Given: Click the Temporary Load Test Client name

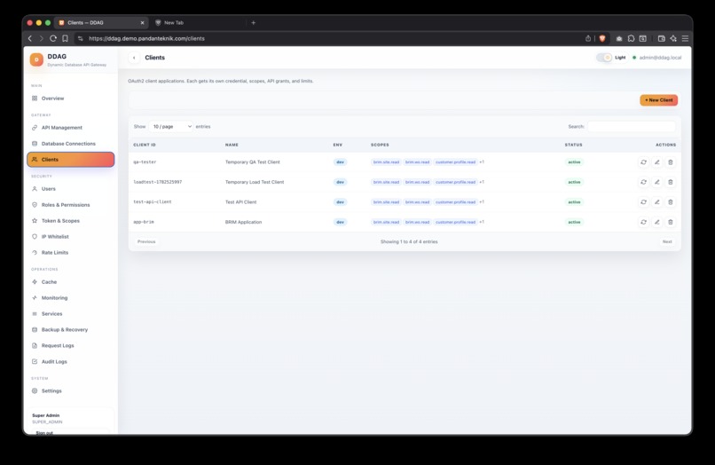Looking at the screenshot, I should coord(255,182).
